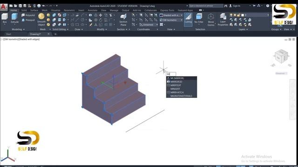This screenshot has height=167, width=298.
Task: Switch to the Express Tools ribbon tab
Action: click(167, 10)
